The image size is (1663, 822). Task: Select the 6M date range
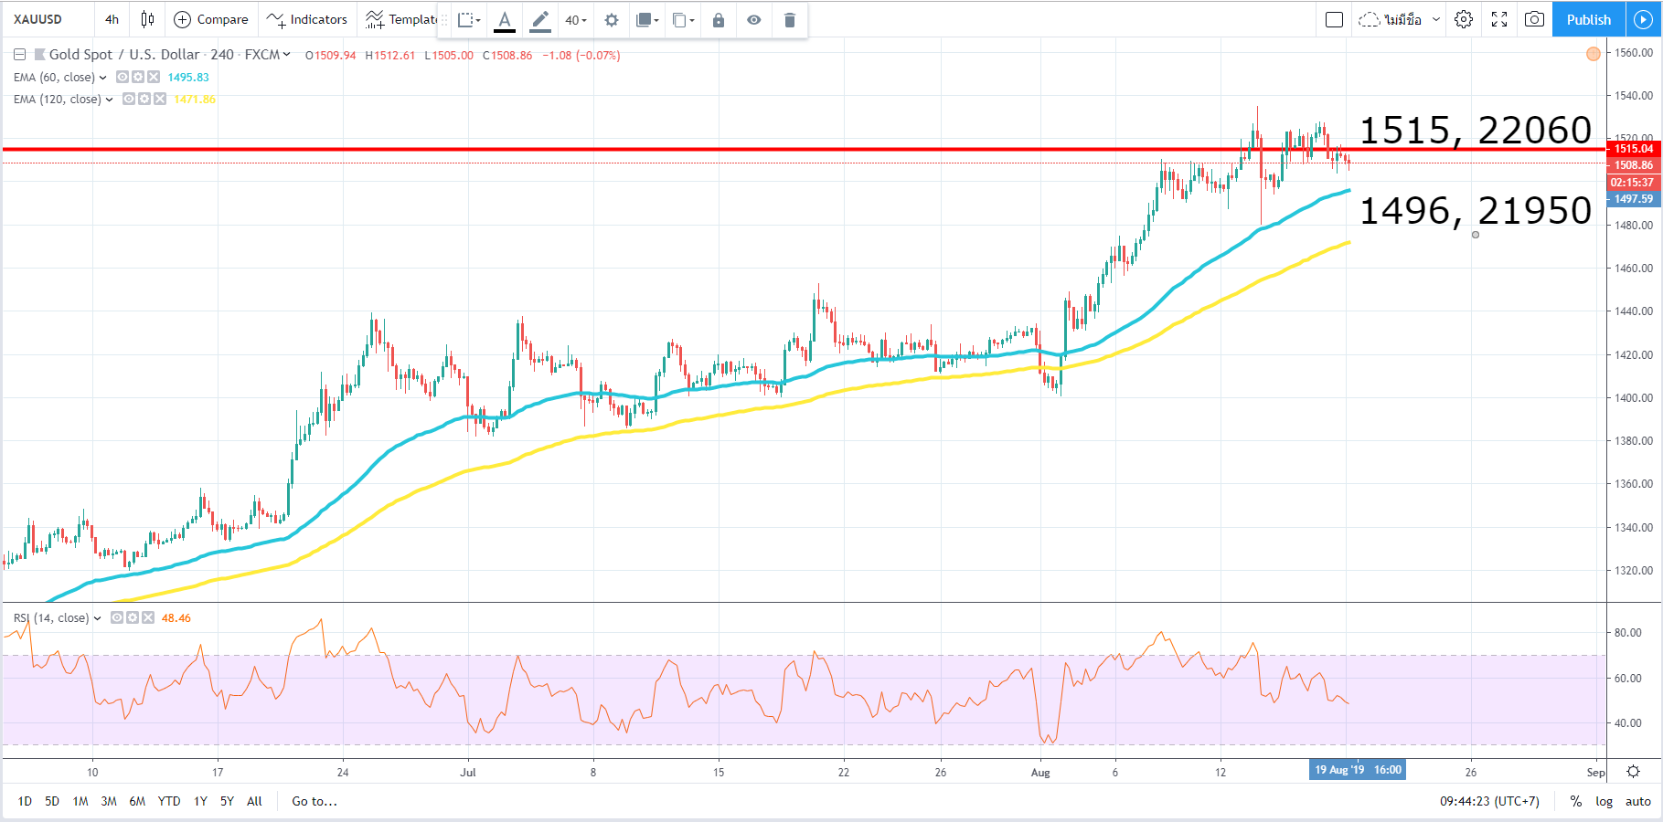137,801
